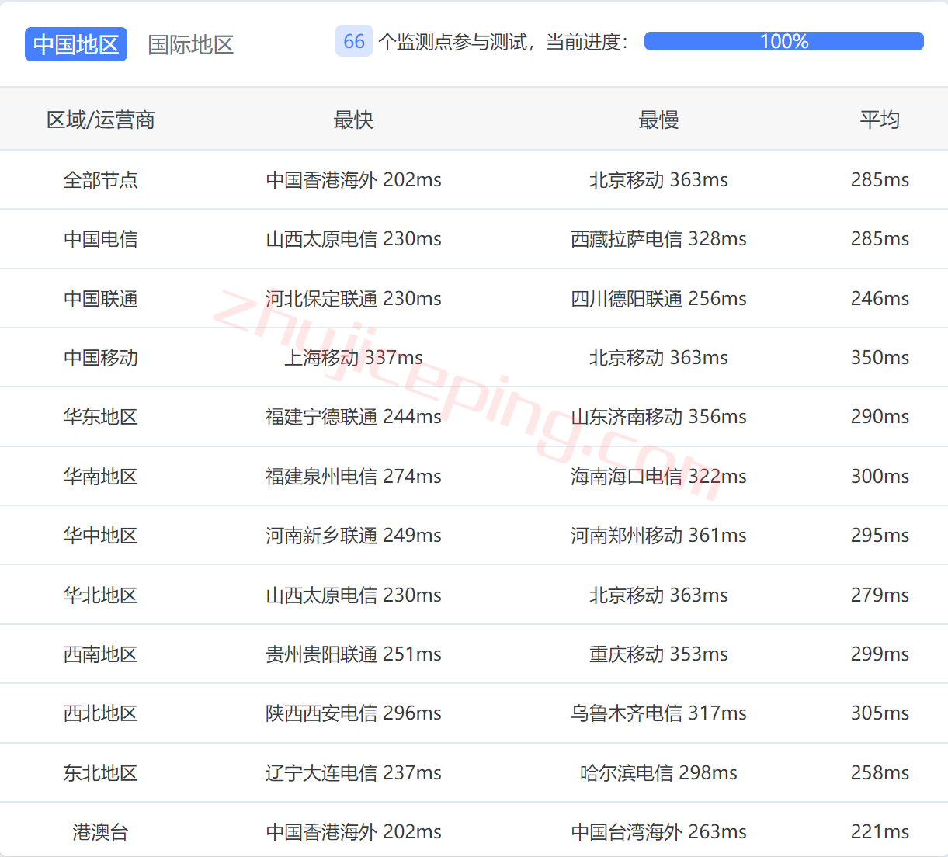Click the 246ms average value

tap(880, 299)
